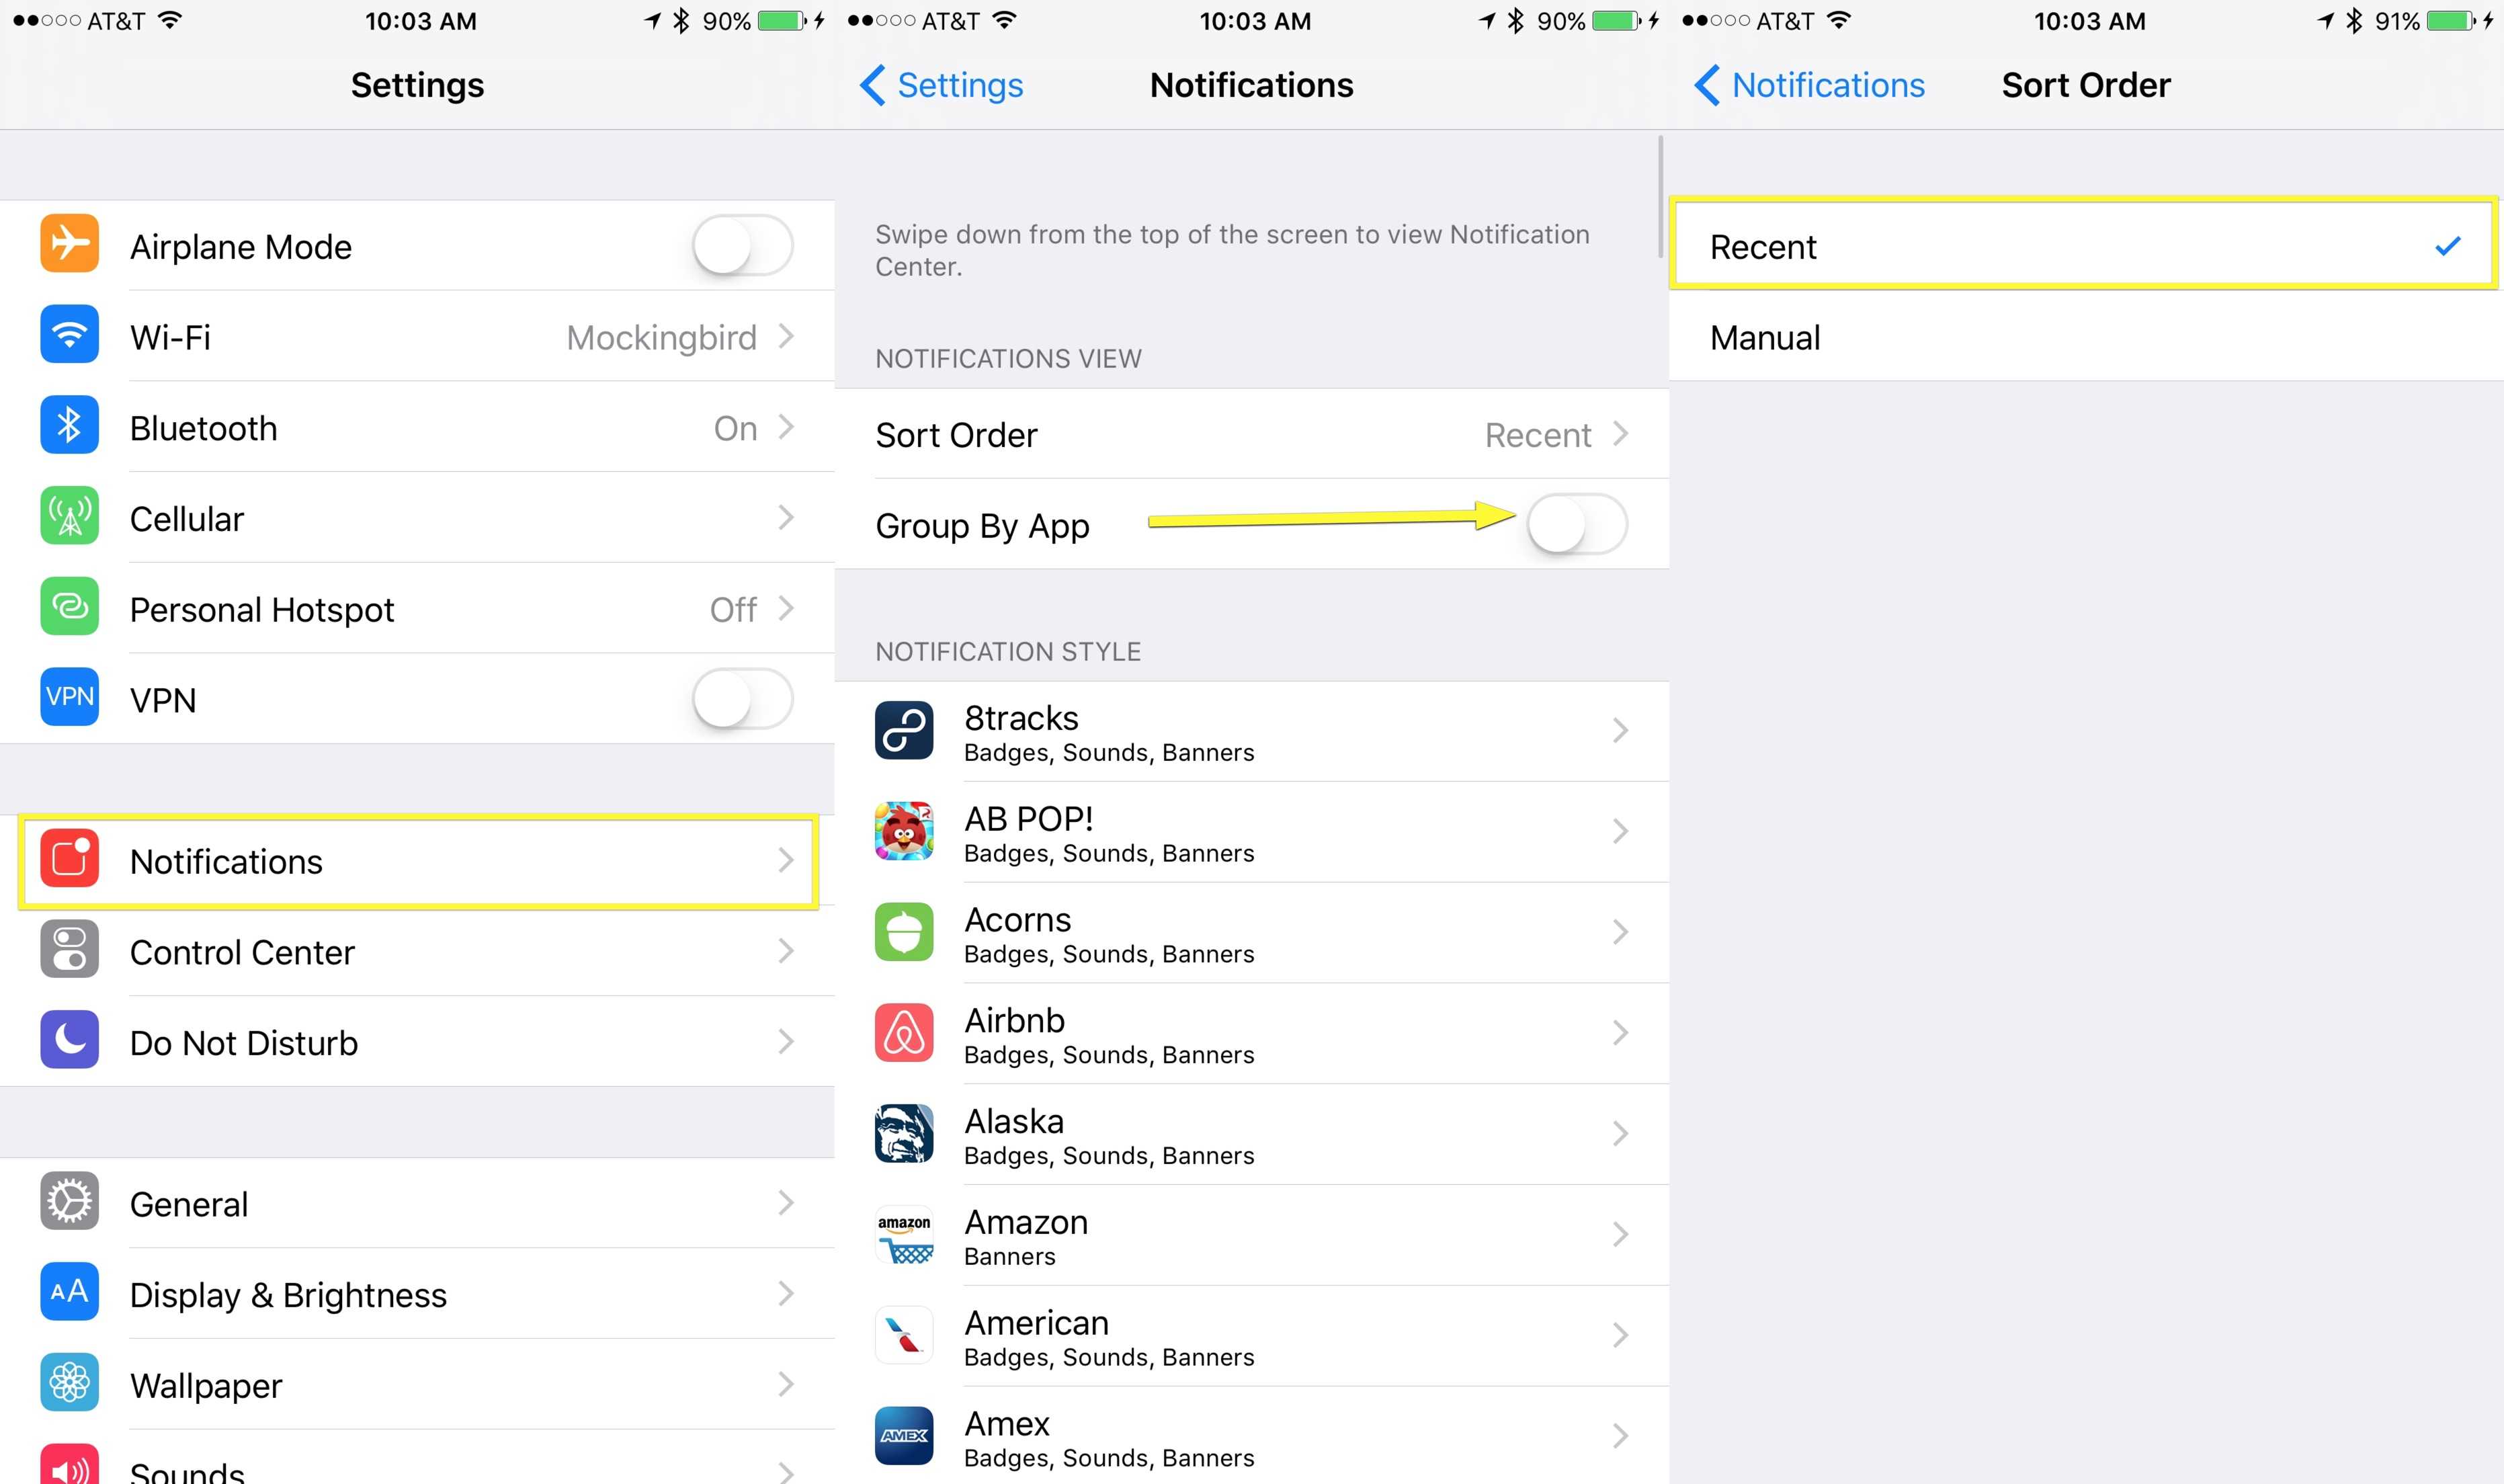Image resolution: width=2504 pixels, height=1484 pixels.
Task: Tap the Airbnb app icon
Action: (x=904, y=1033)
